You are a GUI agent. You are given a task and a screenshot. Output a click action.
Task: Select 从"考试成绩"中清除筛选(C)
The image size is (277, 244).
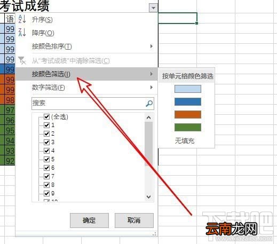(x=86, y=61)
